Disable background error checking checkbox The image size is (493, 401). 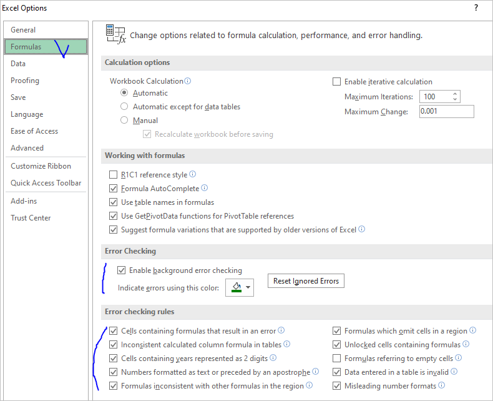pyautogui.click(x=121, y=270)
